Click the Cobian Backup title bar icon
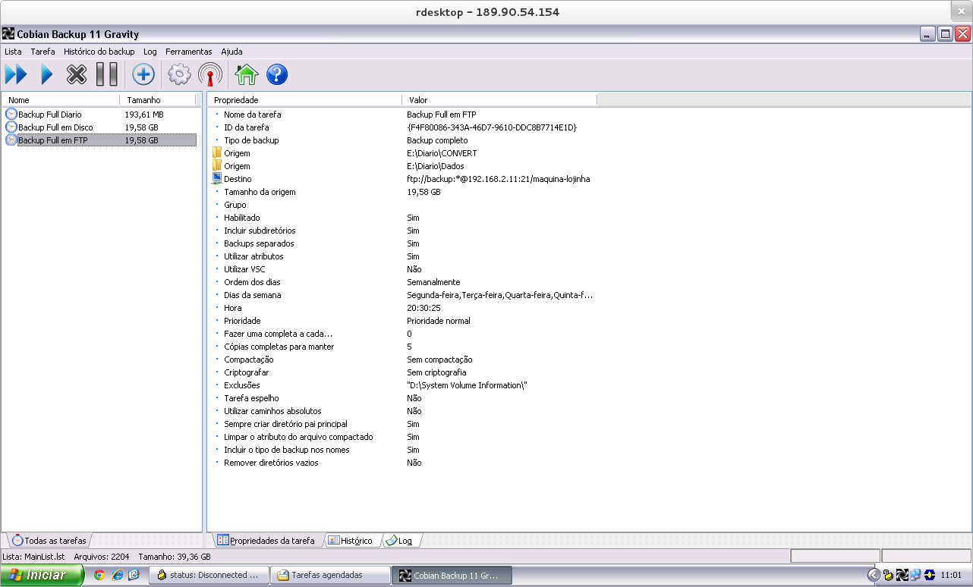Viewport: 973px width, 587px height. 8,33
